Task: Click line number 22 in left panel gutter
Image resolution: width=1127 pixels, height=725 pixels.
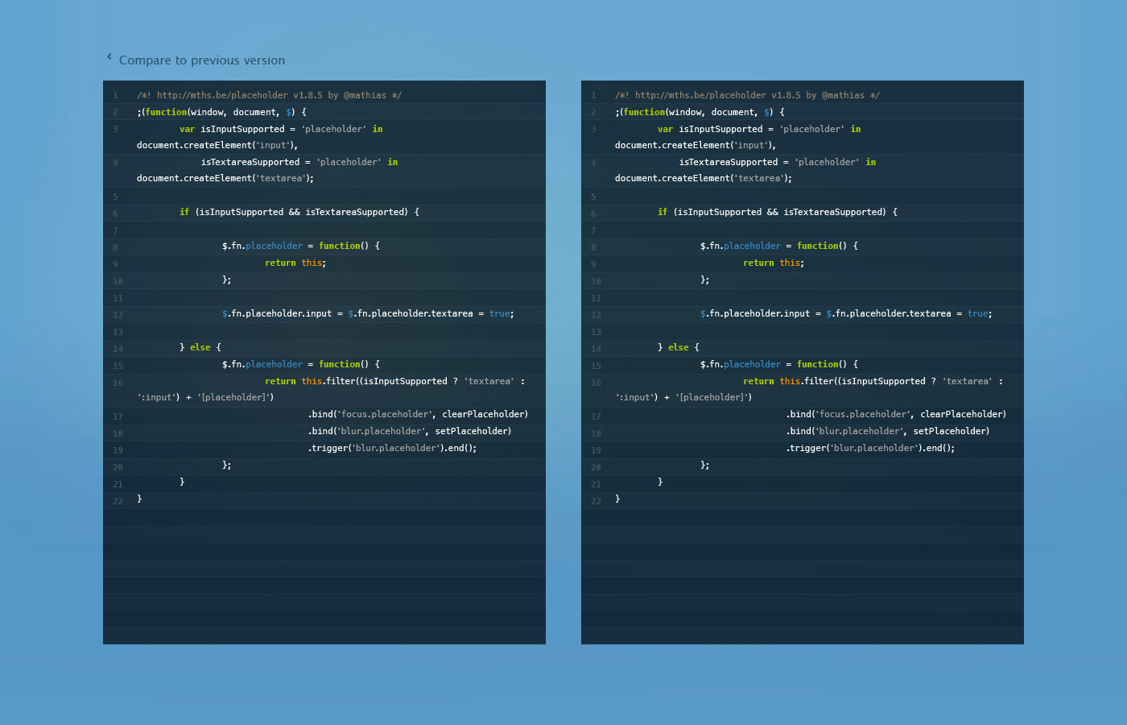Action: click(x=118, y=501)
